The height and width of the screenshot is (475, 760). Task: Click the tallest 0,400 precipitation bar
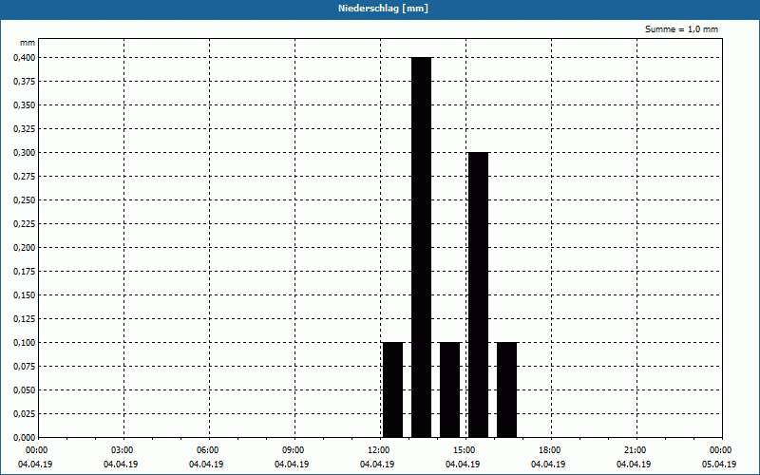point(421,247)
